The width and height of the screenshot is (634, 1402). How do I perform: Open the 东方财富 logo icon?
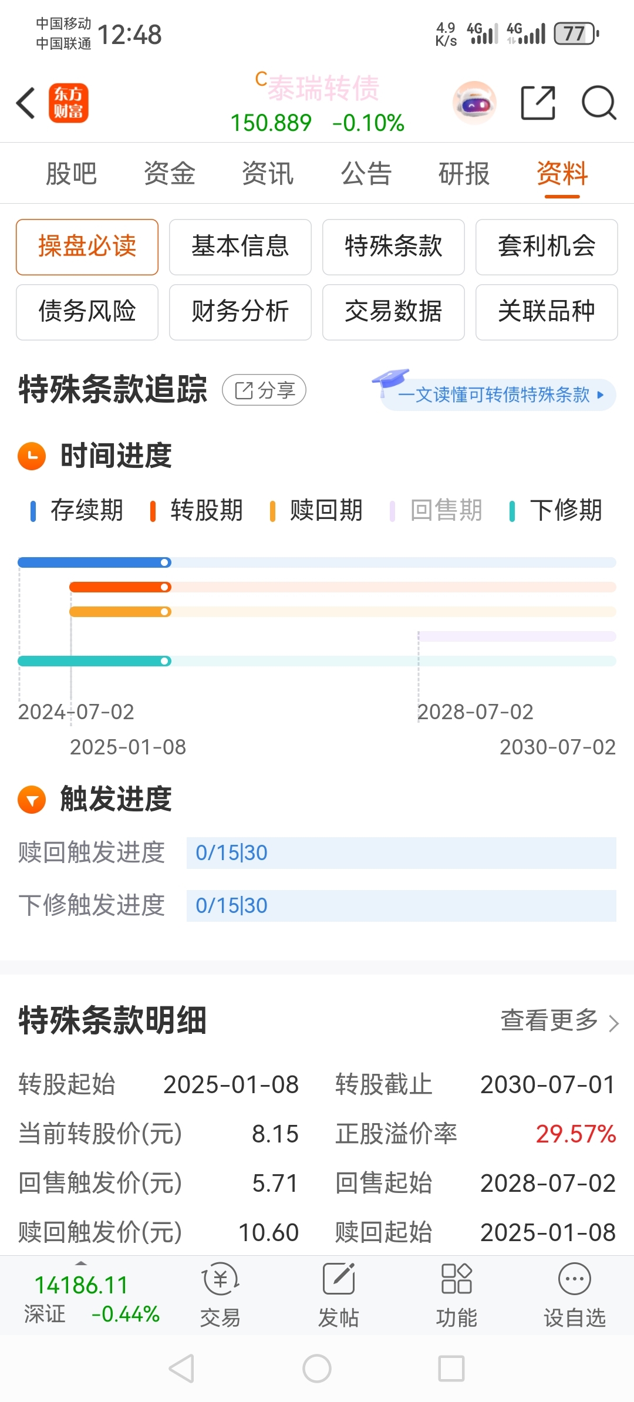[69, 103]
